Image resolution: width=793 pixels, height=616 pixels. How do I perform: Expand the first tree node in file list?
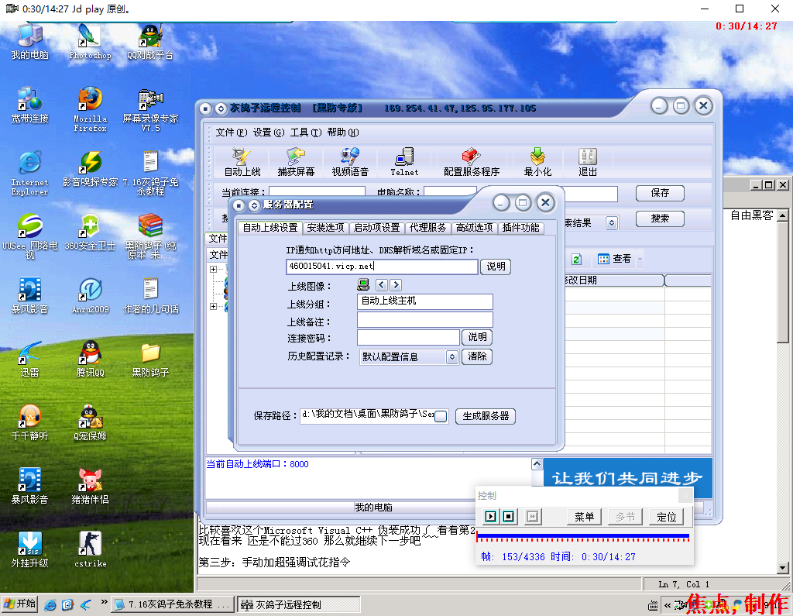click(213, 270)
